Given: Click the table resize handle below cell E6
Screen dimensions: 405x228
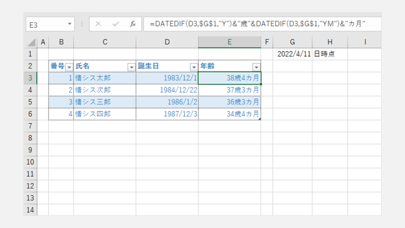Looking at the screenshot, I should click(260, 119).
